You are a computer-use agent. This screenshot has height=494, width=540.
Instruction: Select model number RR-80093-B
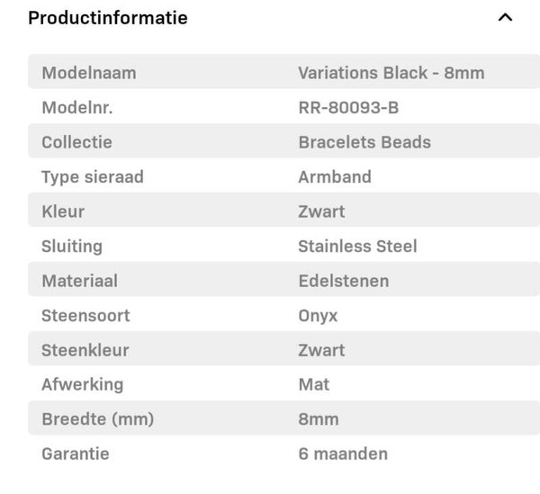click(348, 108)
